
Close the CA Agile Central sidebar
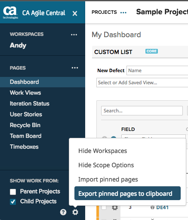coord(75,13)
